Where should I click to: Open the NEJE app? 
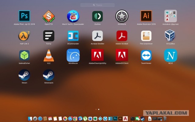point(171,55)
